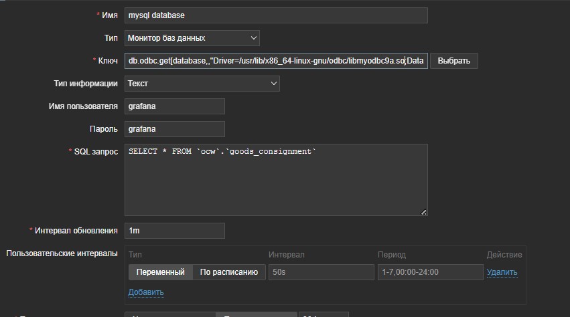Select the Интервал обновления field showing 1m
Viewport: 570px width, 317px height.
pyautogui.click(x=174, y=231)
